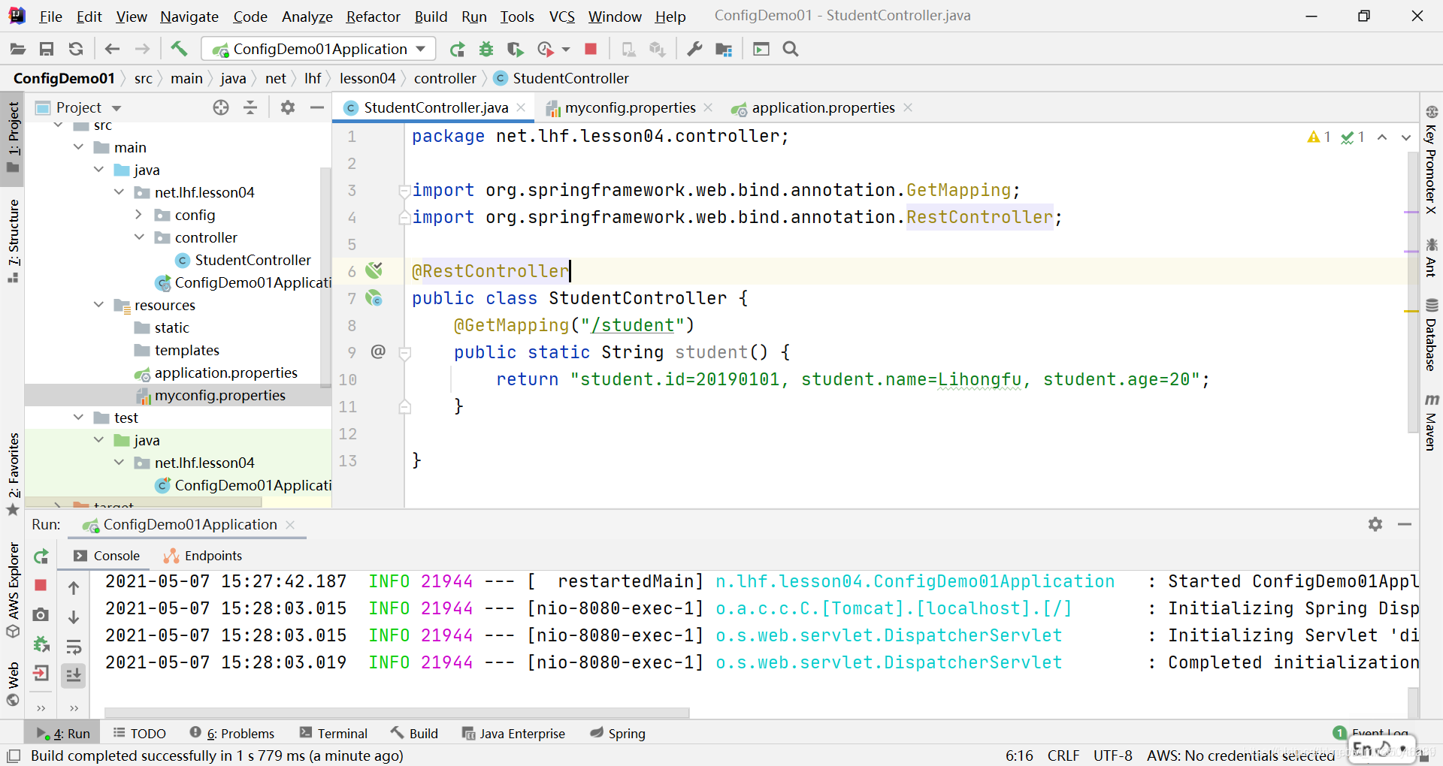Toggle the Maven tool window
This screenshot has height=766, width=1443.
tap(1431, 422)
